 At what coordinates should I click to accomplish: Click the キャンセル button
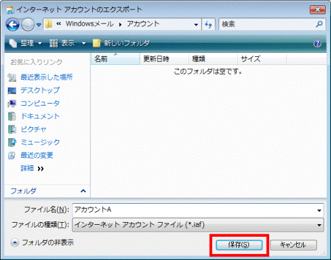pos(293,245)
